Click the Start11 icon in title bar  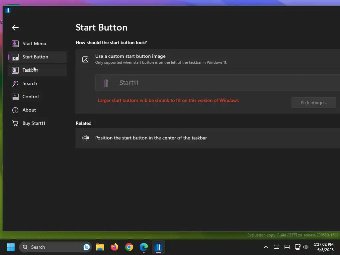pyautogui.click(x=8, y=10)
